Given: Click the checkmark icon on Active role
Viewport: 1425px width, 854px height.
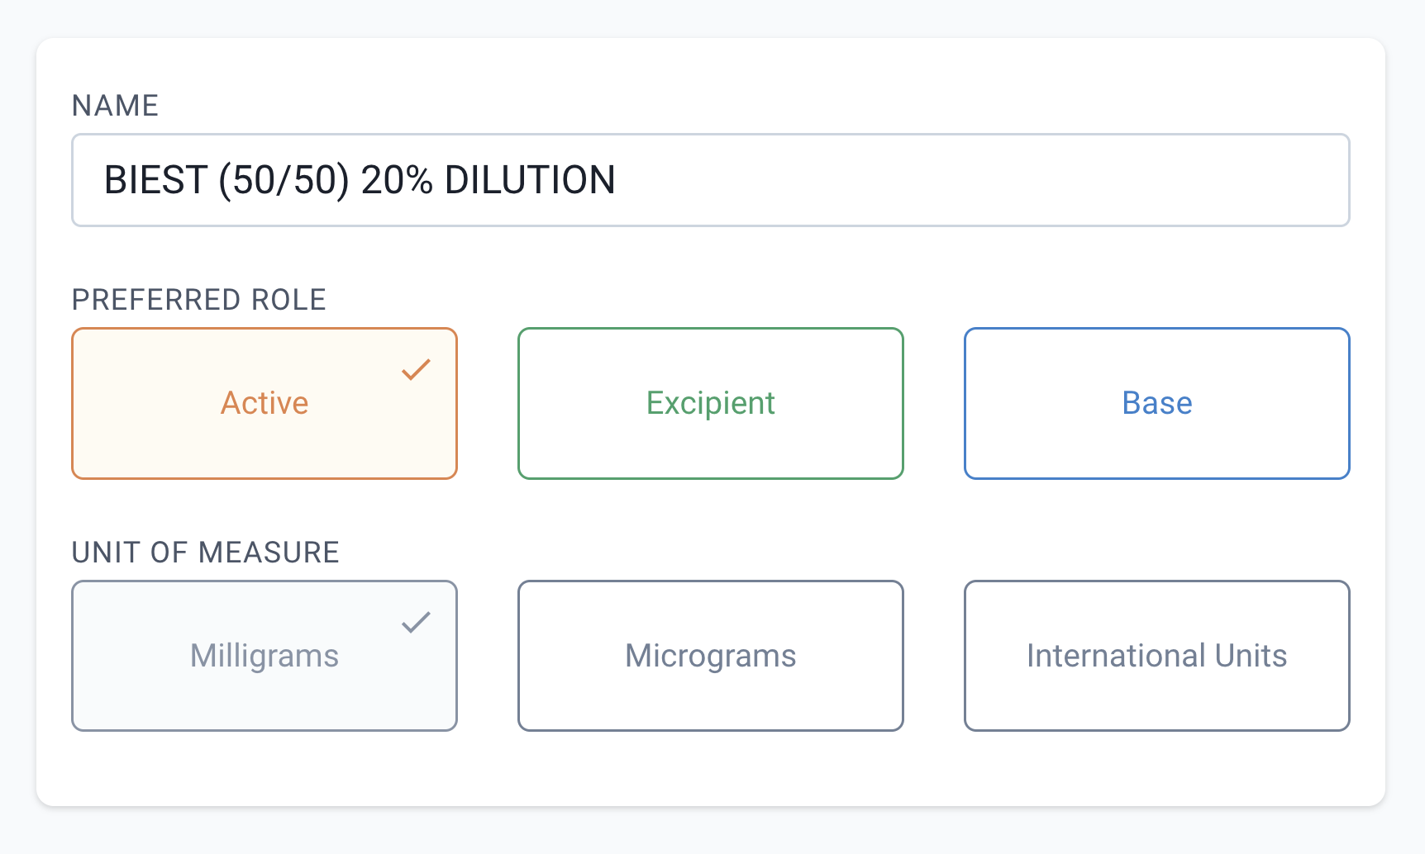Looking at the screenshot, I should click(x=417, y=370).
